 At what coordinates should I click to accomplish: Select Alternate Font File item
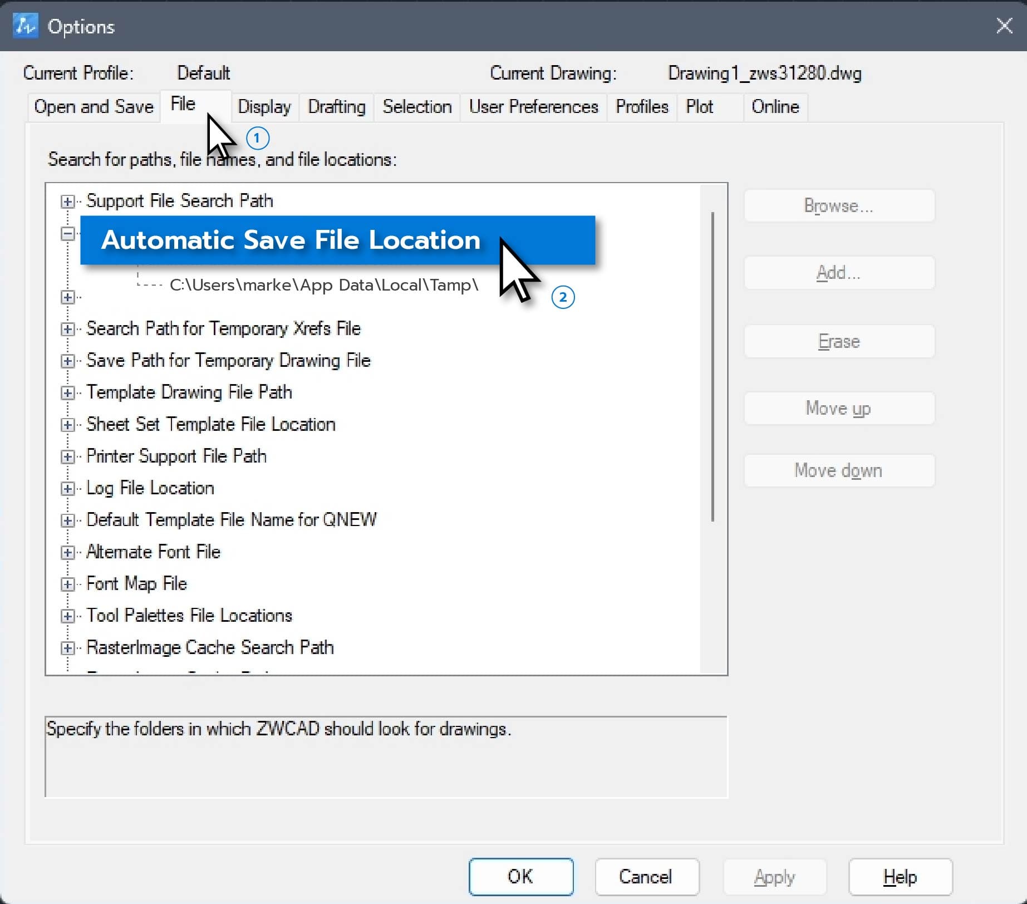pyautogui.click(x=154, y=552)
